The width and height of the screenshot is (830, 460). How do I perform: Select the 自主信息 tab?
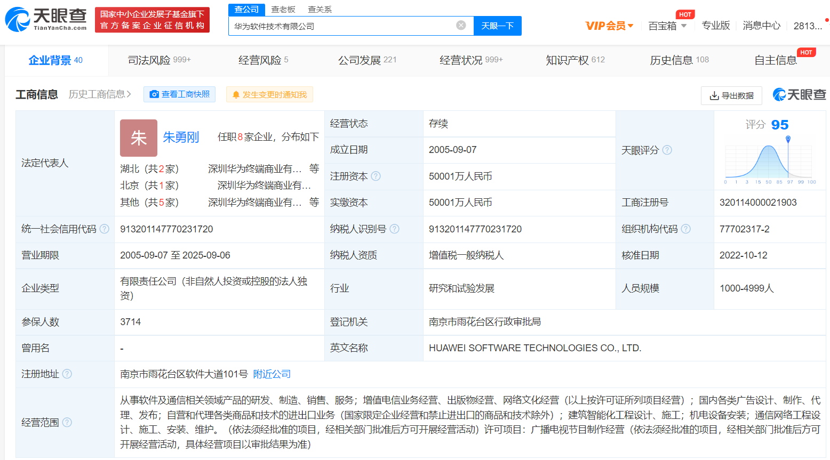click(776, 60)
